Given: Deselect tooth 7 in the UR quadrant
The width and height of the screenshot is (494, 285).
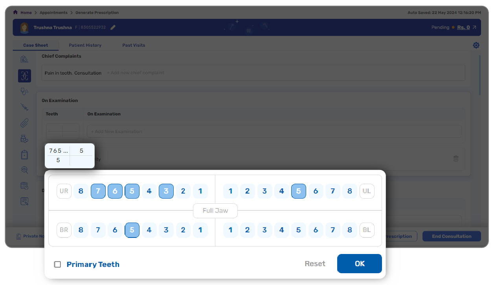Looking at the screenshot, I should (98, 192).
